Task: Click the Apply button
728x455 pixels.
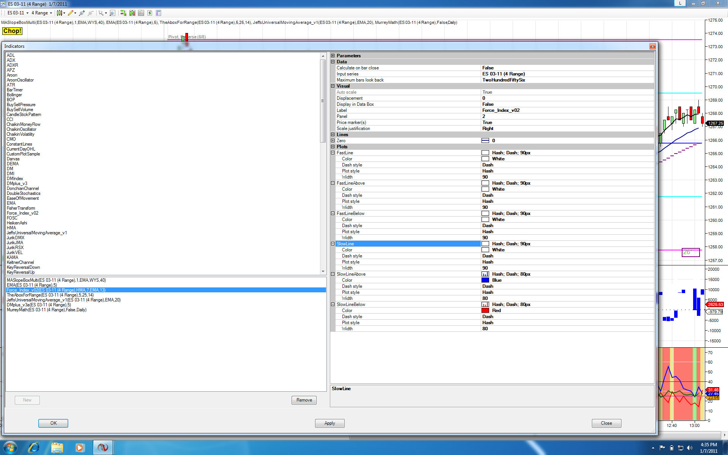Action: 329,423
